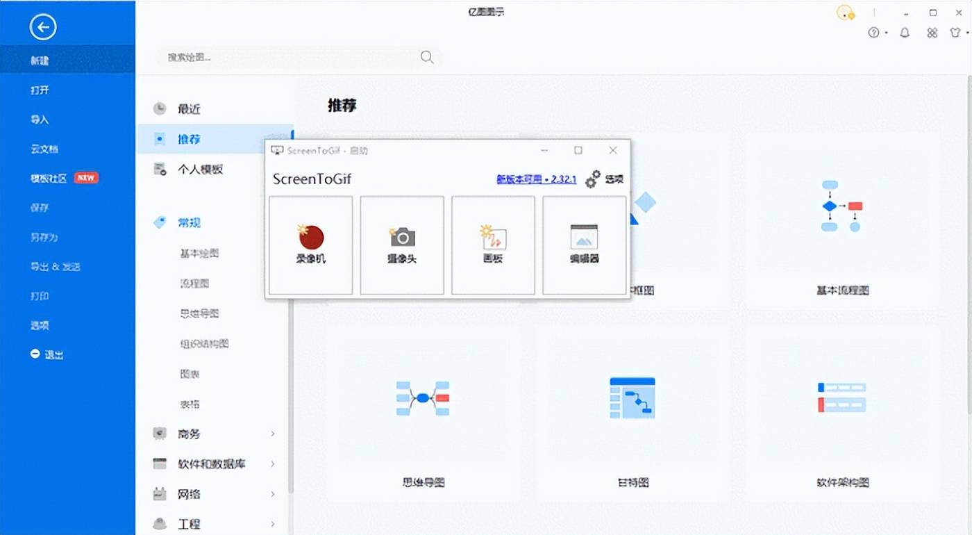This screenshot has height=535, width=972.
Task: Open the help question mark icon
Action: coord(874,33)
